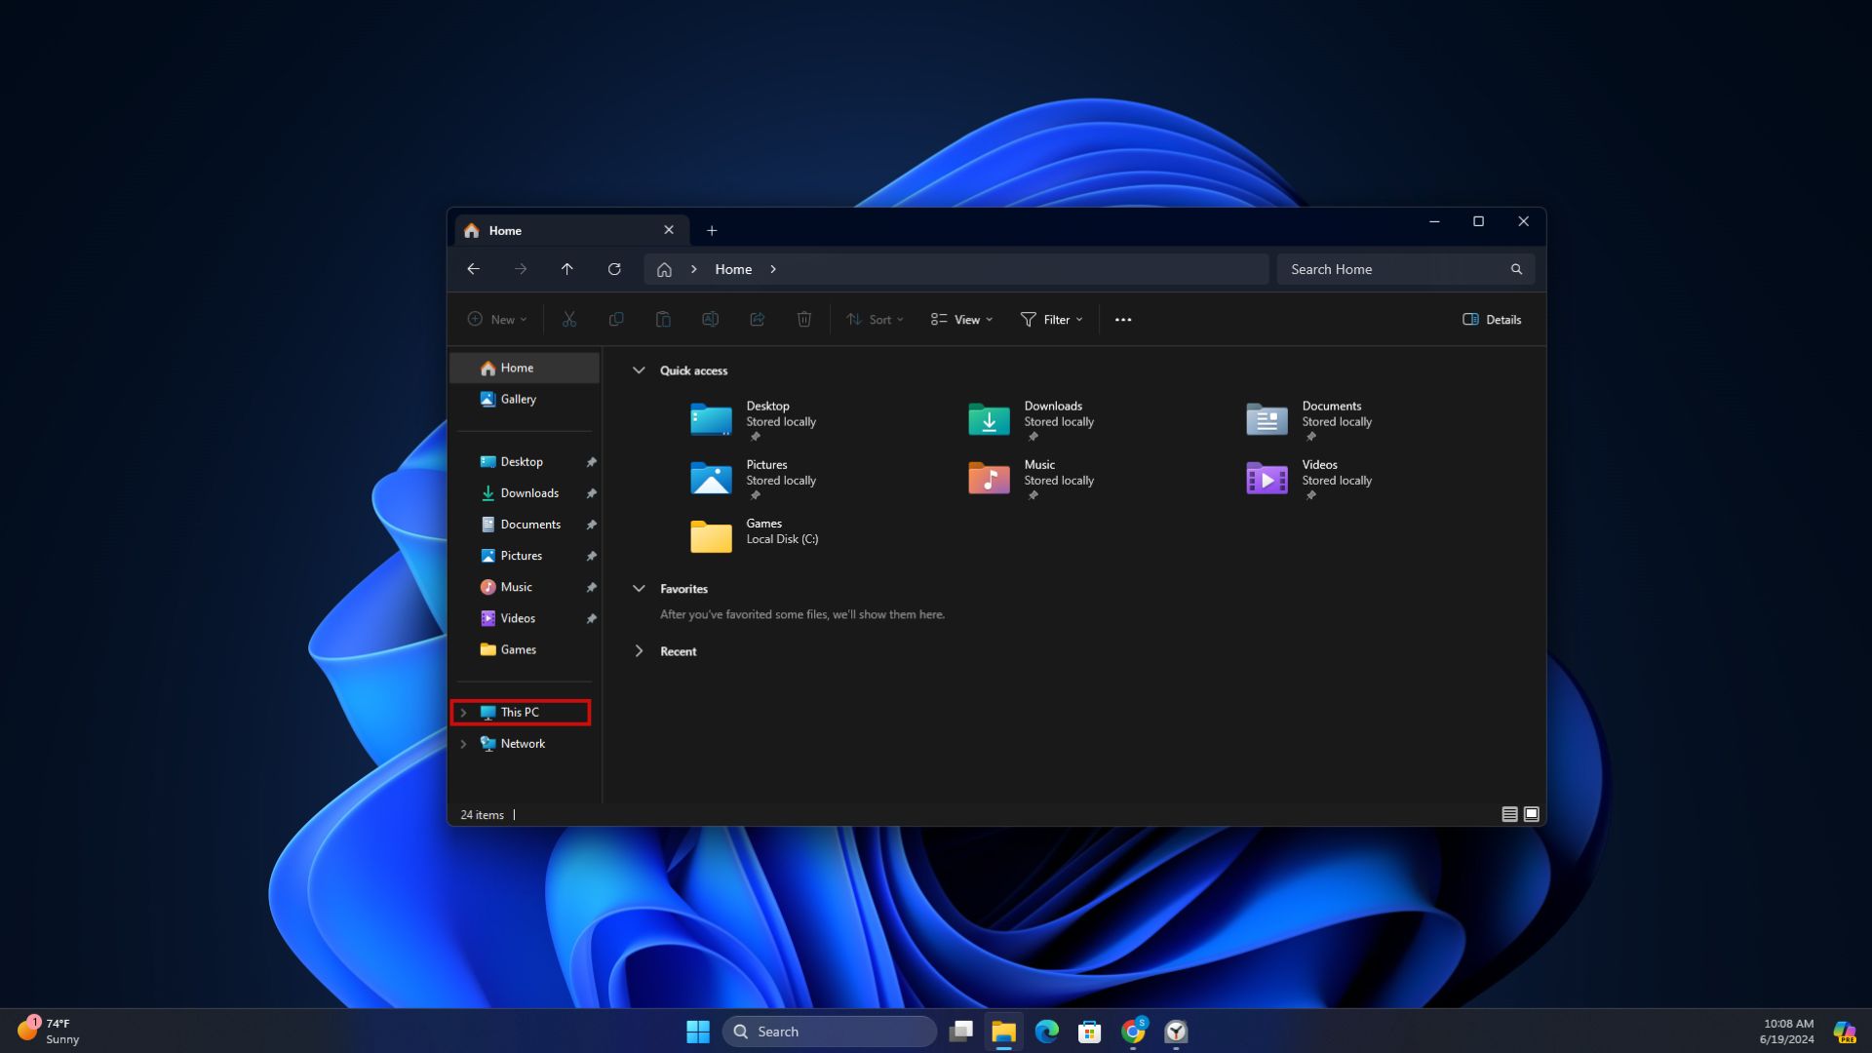Select Gallery in the sidebar
1872x1053 pixels.
pyautogui.click(x=518, y=399)
